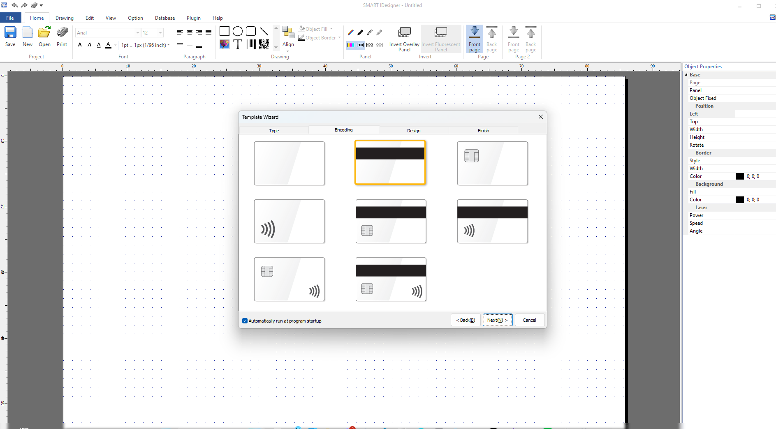
Task: Click the Next(N) > button
Action: (497, 320)
